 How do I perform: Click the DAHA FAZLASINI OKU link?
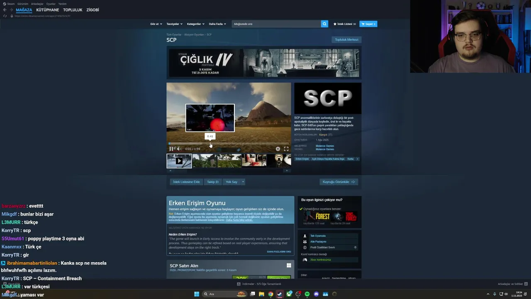[x=279, y=252]
